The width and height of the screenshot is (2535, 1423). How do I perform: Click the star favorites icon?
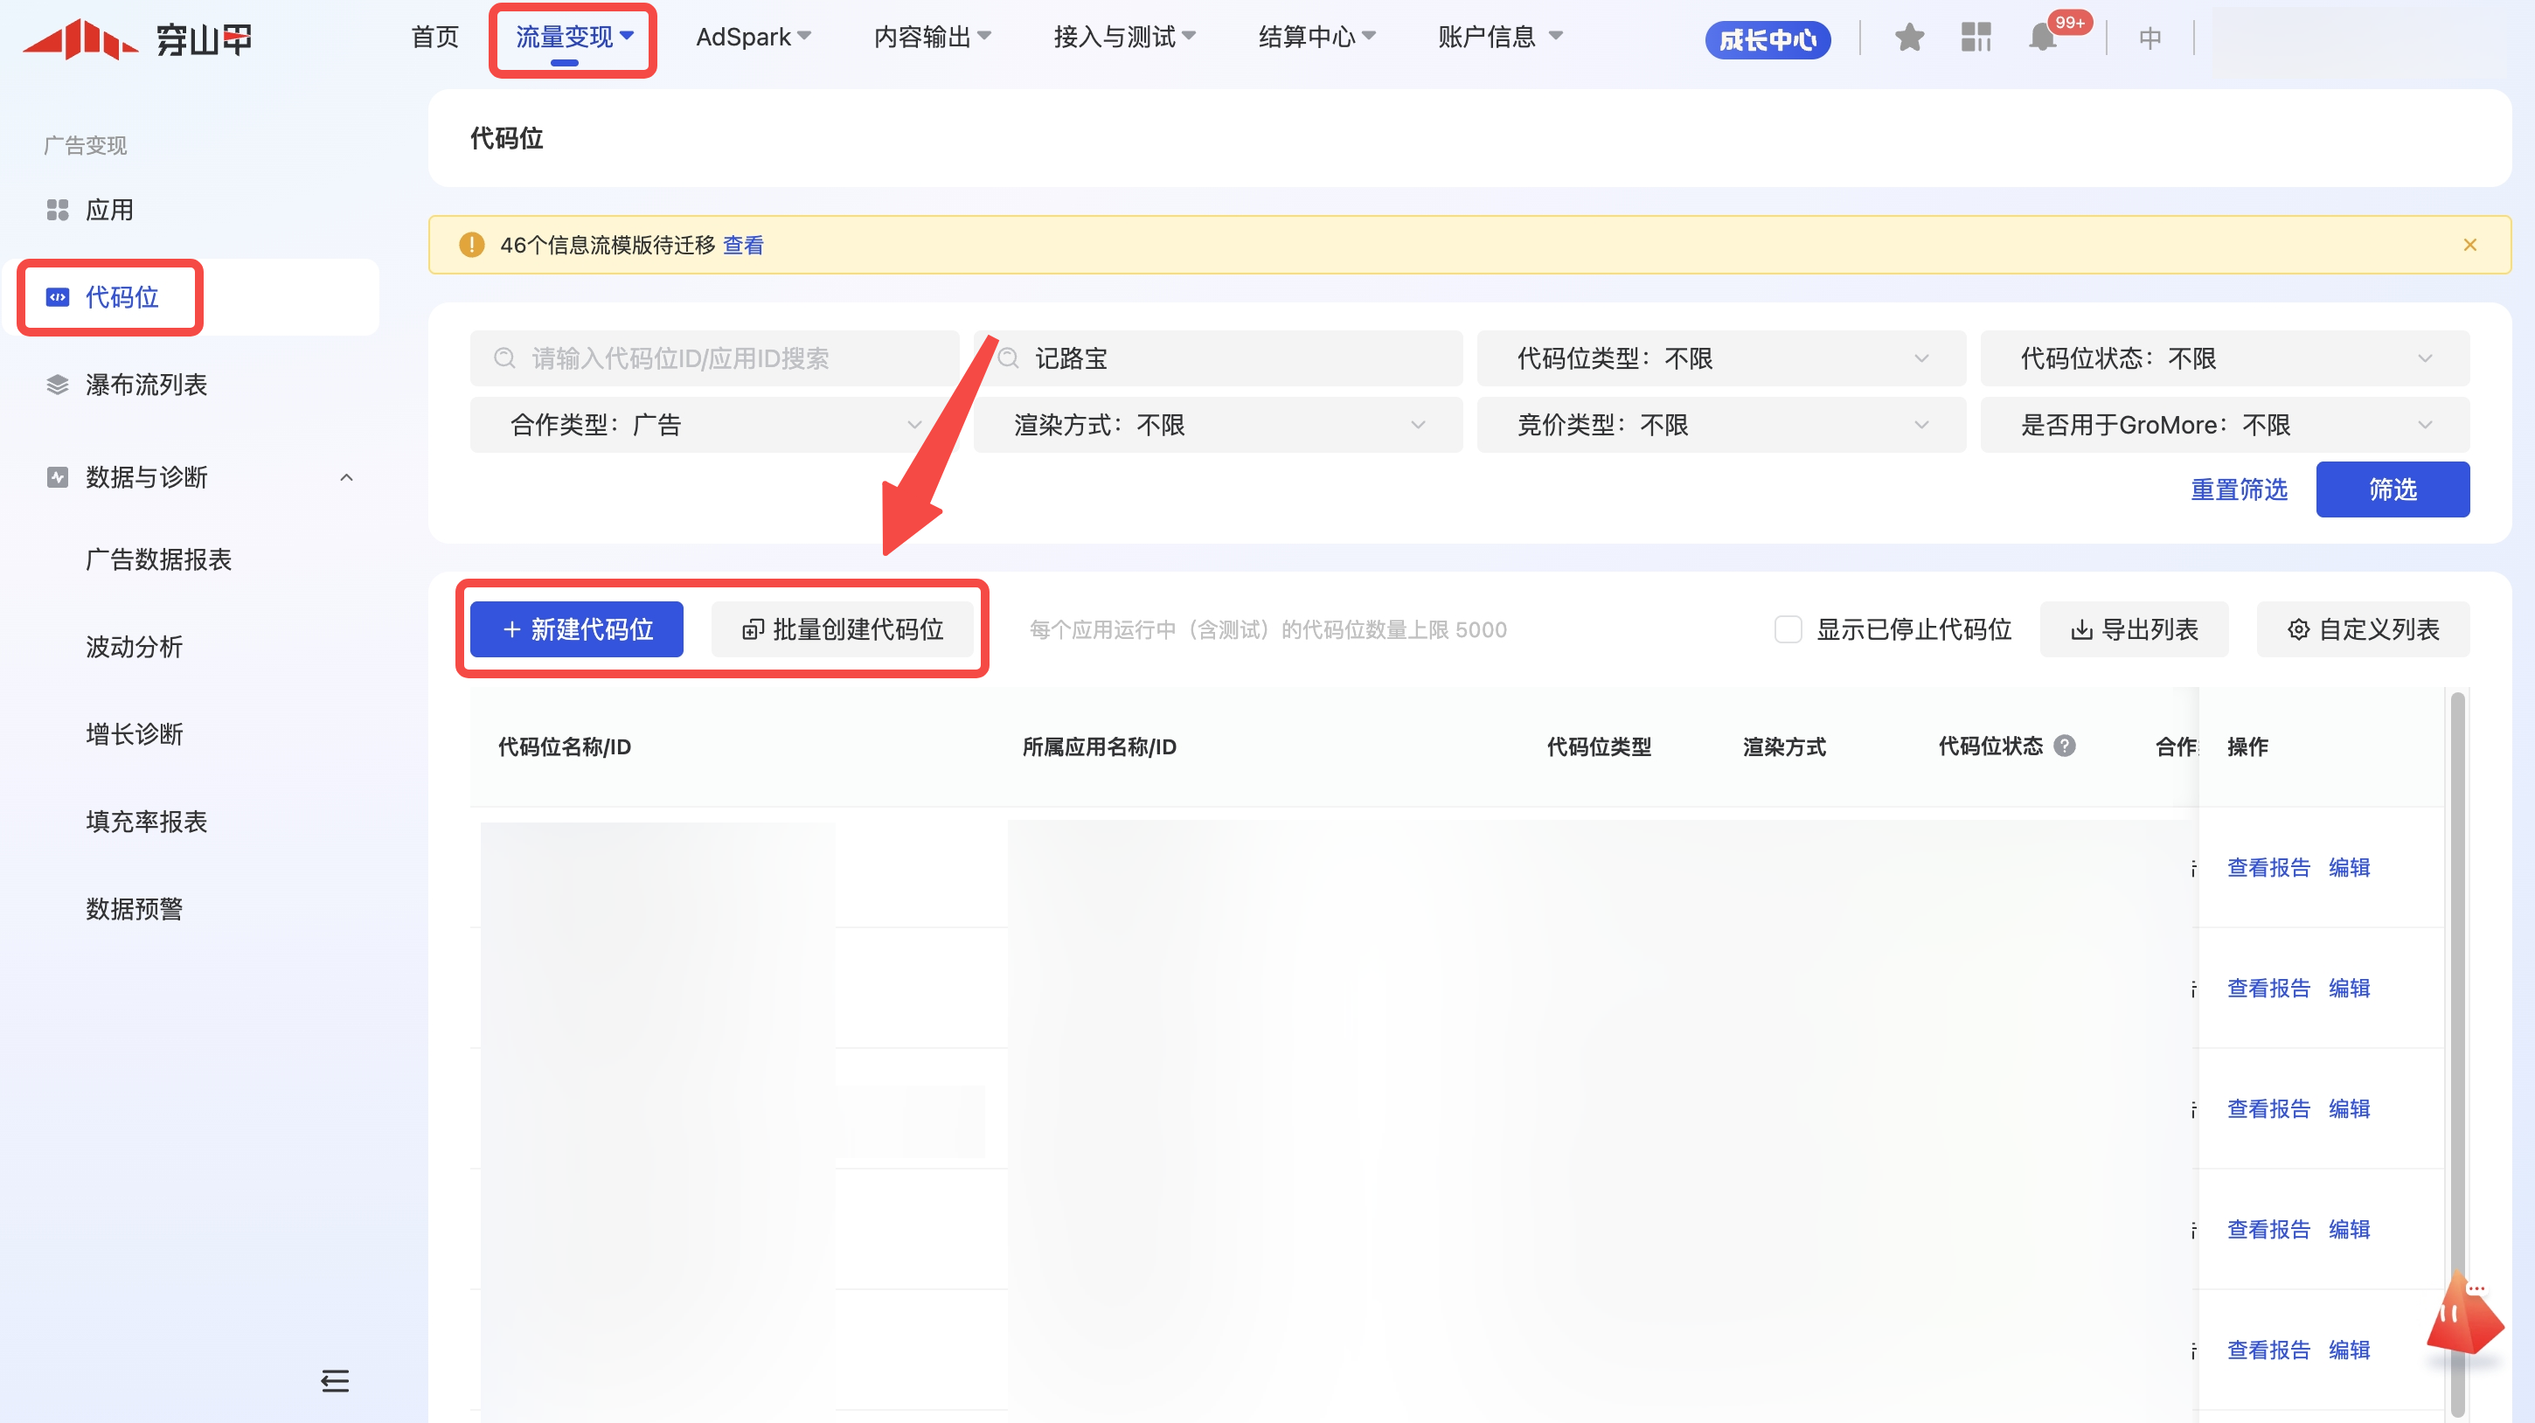[x=1909, y=38]
